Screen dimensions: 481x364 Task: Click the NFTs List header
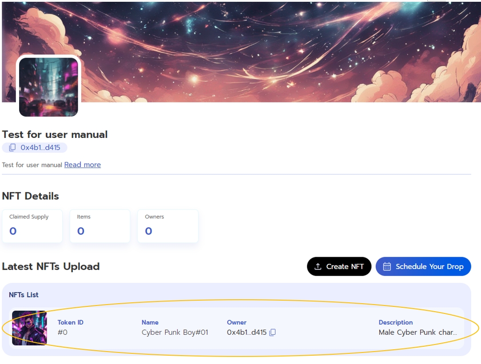24,295
